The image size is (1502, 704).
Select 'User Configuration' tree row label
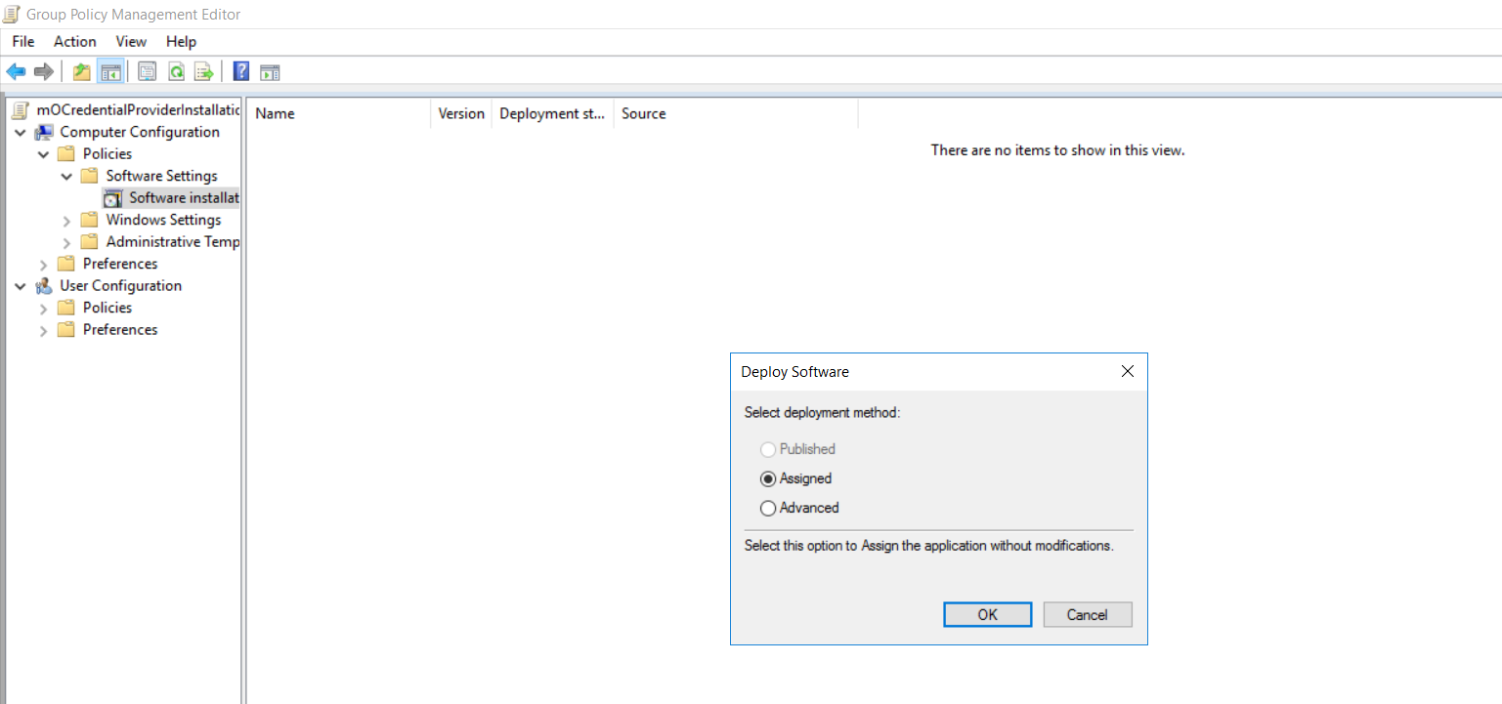click(x=120, y=286)
